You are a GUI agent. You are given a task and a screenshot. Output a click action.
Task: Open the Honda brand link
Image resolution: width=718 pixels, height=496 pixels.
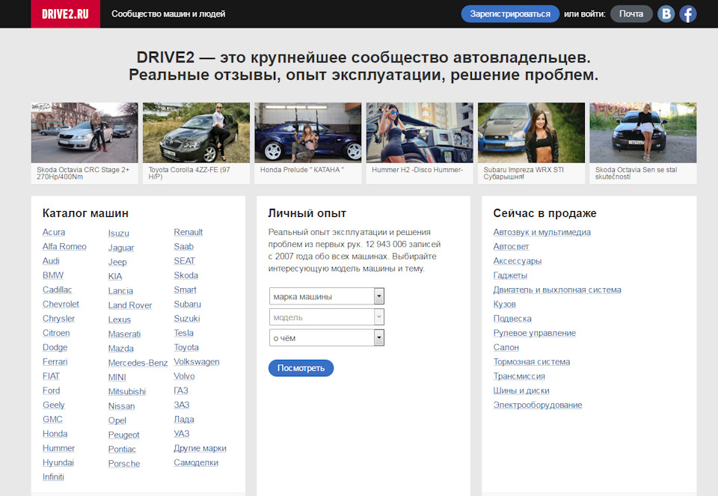coord(55,434)
